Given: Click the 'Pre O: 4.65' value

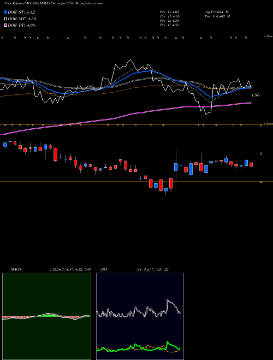Looking at the screenshot, I should pos(170,11).
